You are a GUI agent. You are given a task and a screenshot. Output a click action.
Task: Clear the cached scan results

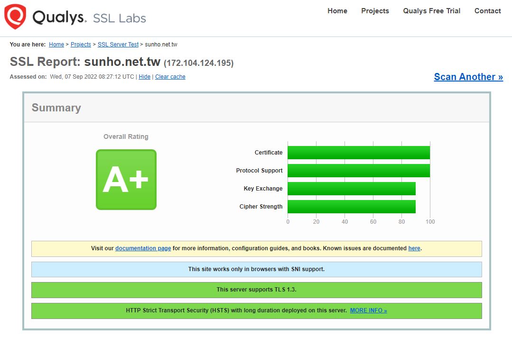coord(170,76)
